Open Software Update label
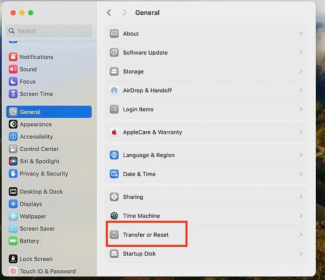This screenshot has height=280, width=325. pyautogui.click(x=145, y=52)
